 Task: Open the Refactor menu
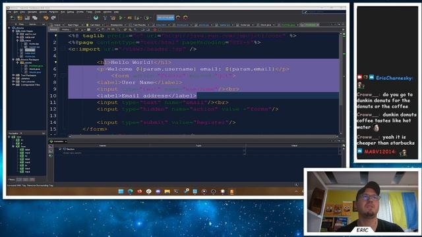53,12
